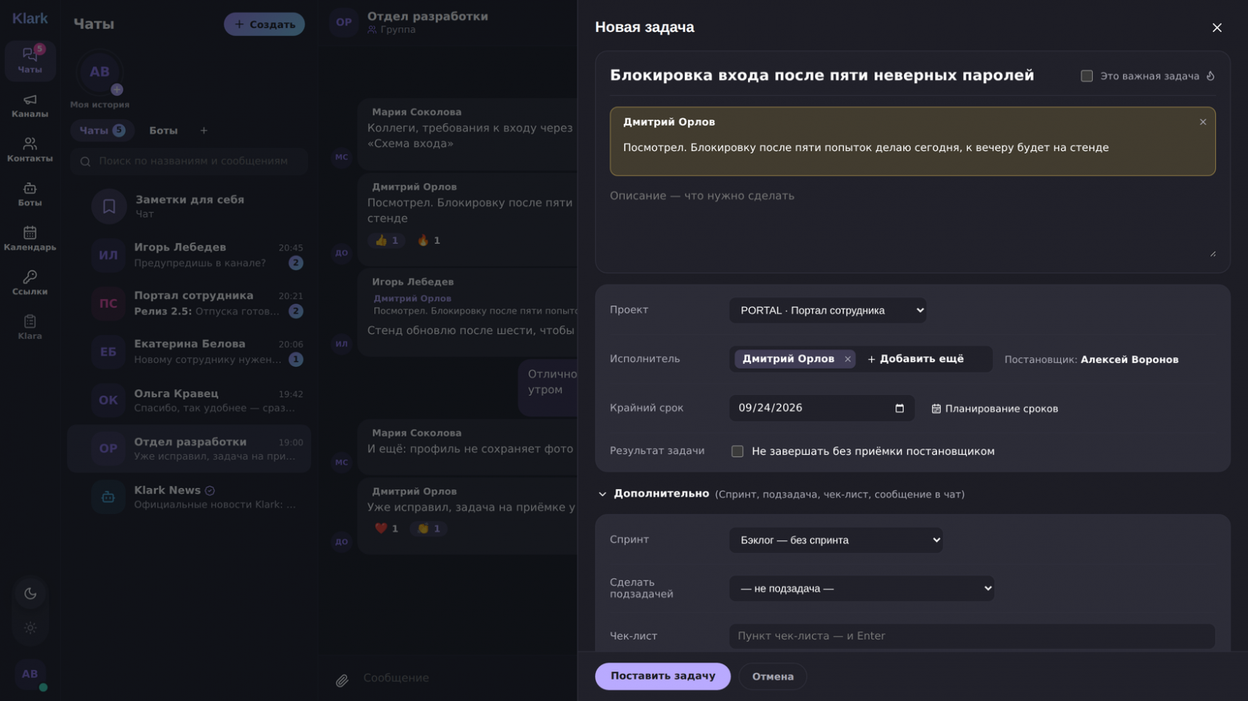Open chat with Игорь Лебедев
1248x701 pixels.
(190, 255)
